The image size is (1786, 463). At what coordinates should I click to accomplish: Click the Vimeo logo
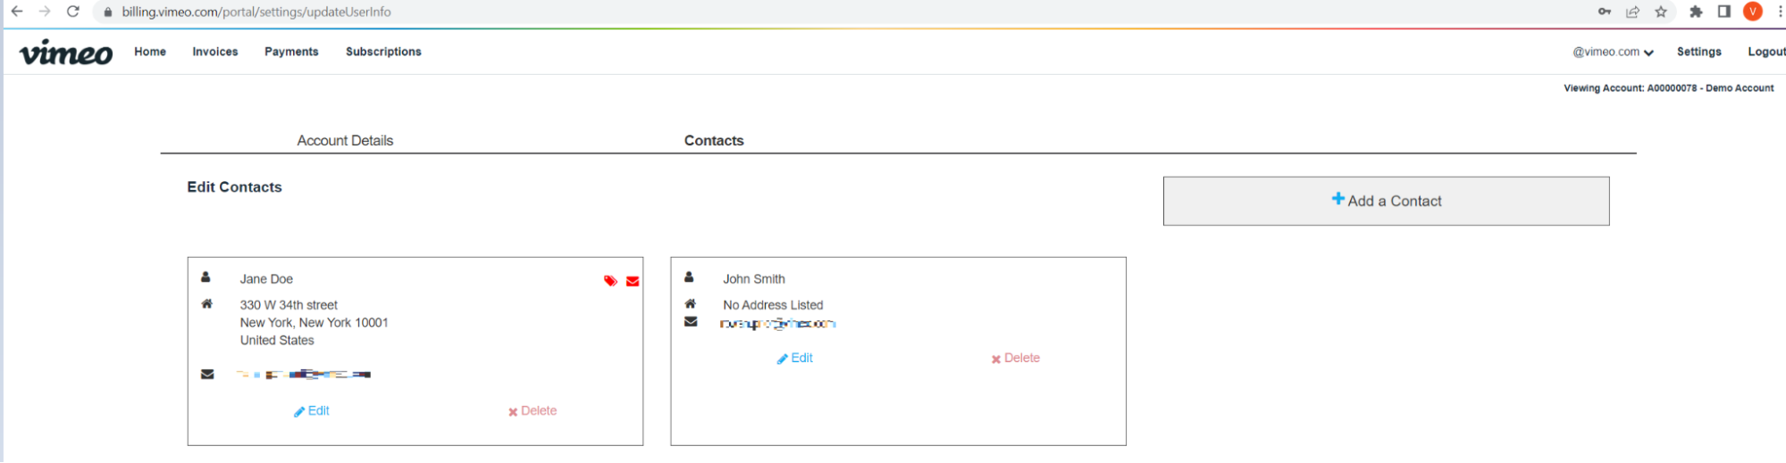tap(66, 53)
